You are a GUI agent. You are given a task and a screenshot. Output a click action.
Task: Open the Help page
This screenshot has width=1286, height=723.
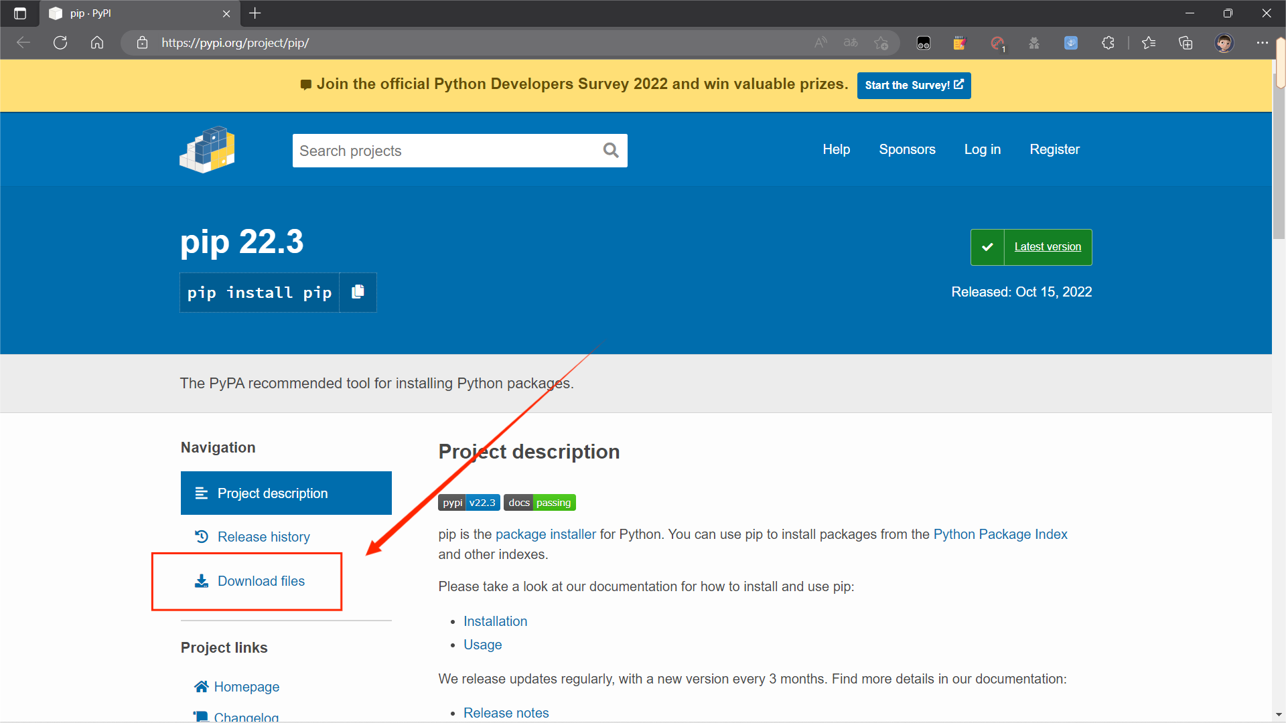click(x=836, y=149)
